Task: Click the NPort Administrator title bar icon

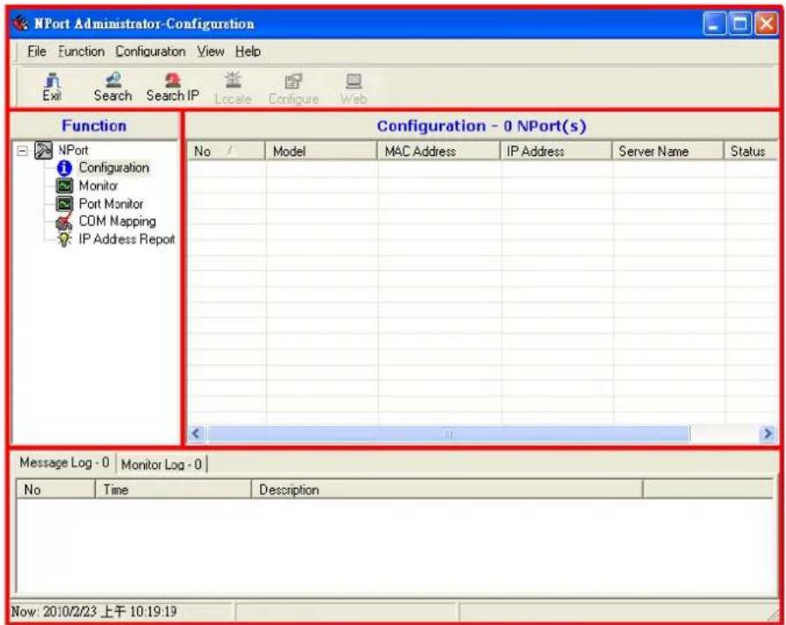Action: pos(21,23)
